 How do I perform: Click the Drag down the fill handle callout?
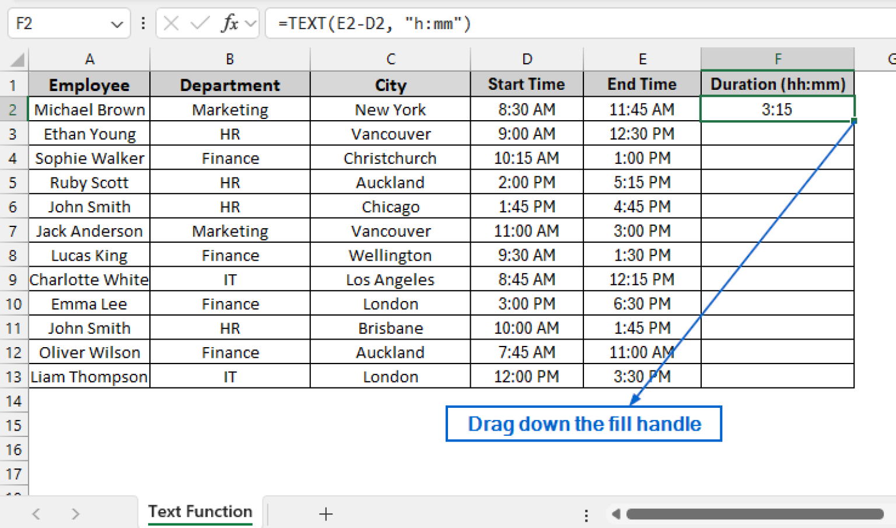[x=584, y=424]
